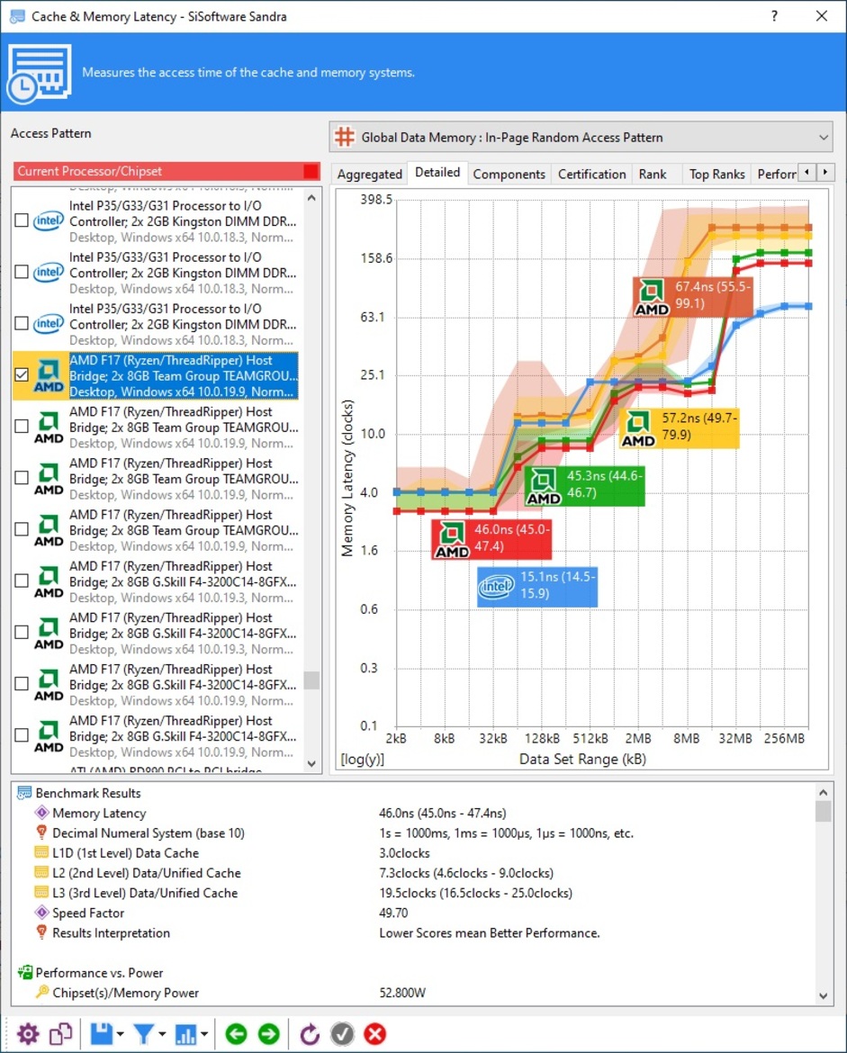
Task: Click the red color swatch on Current Processor/Chipset
Action: 311,171
